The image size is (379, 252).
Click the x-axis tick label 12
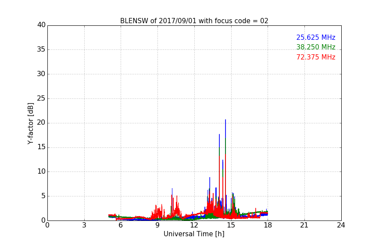point(194,225)
